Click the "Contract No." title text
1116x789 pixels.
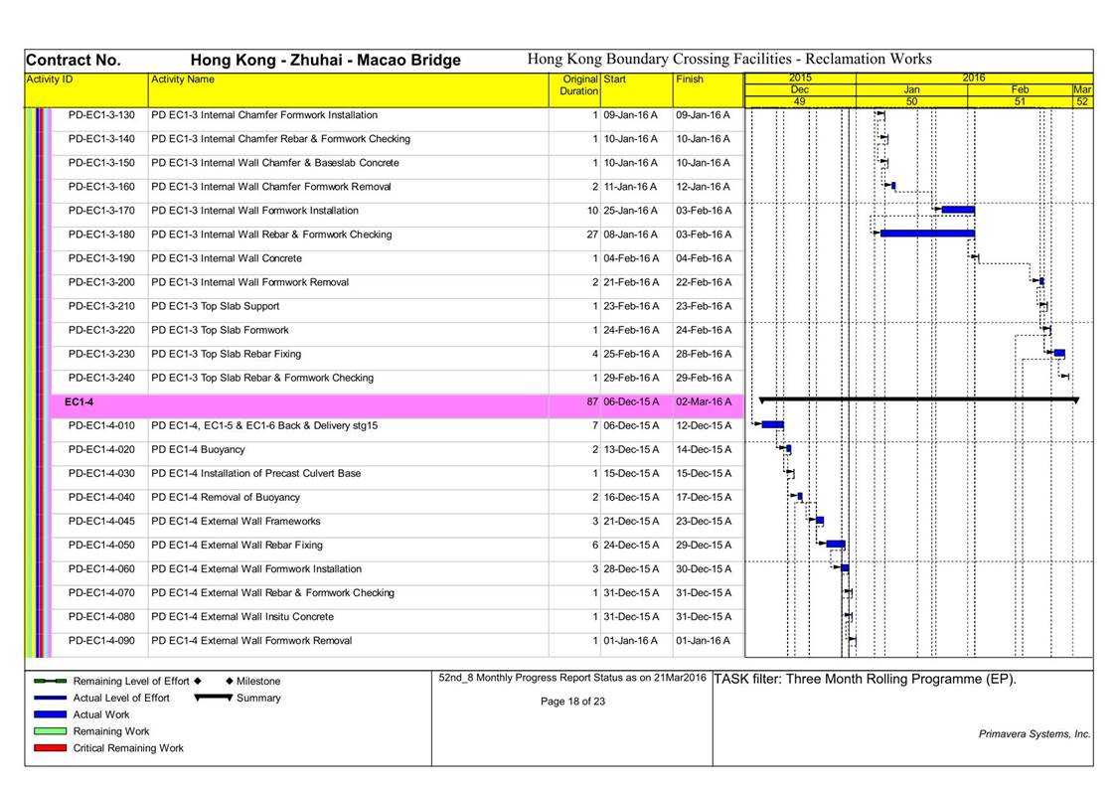(74, 60)
